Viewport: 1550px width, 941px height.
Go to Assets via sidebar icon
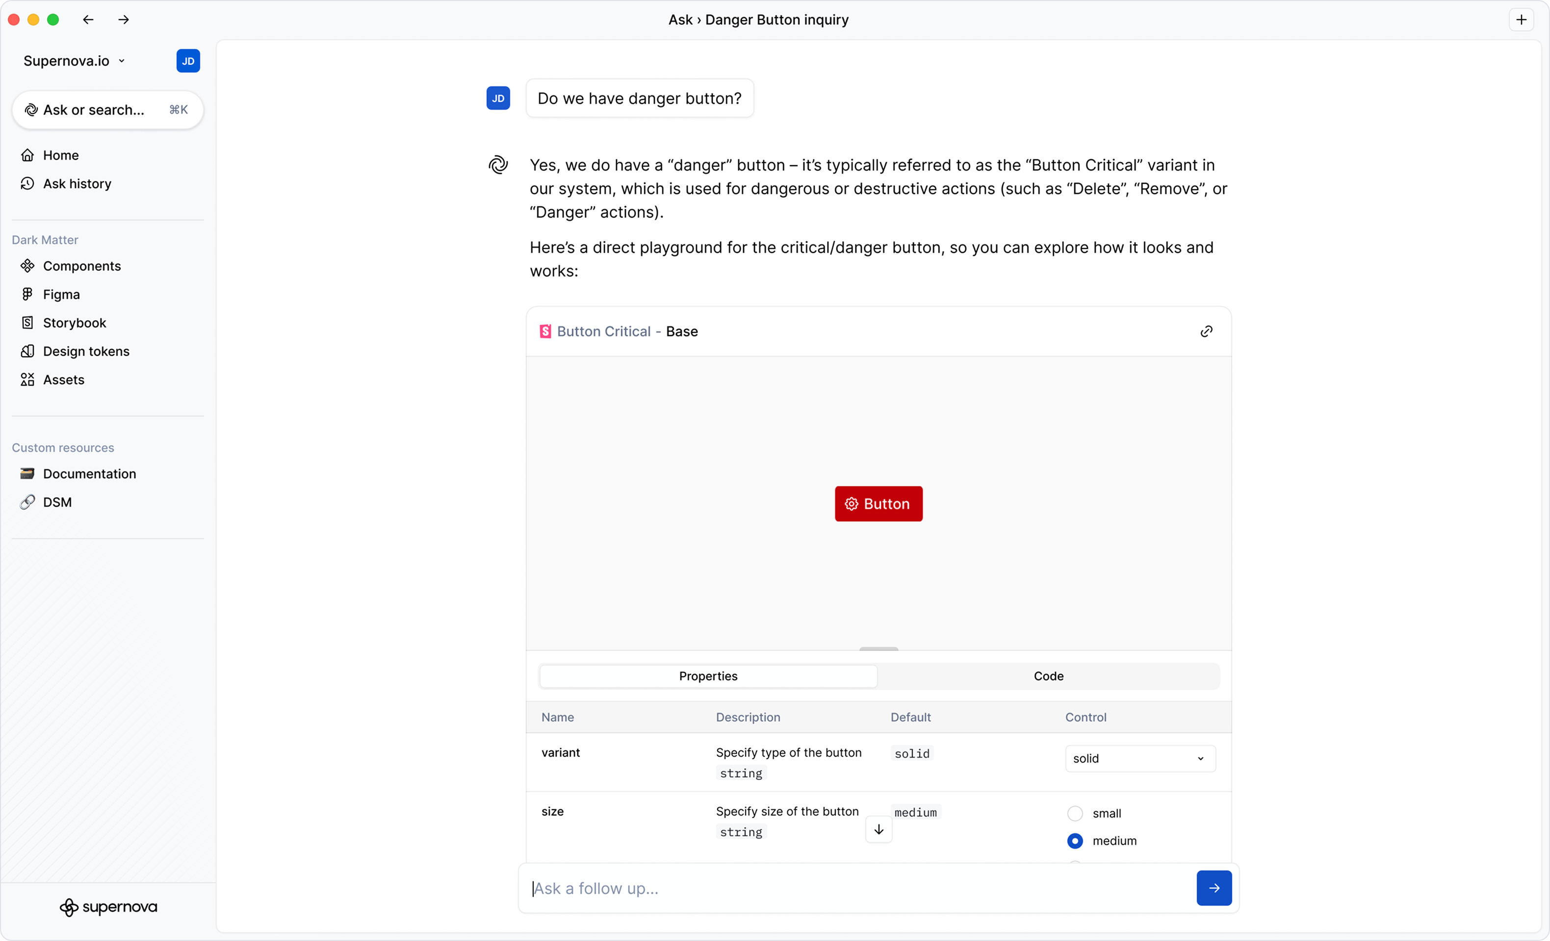[27, 380]
